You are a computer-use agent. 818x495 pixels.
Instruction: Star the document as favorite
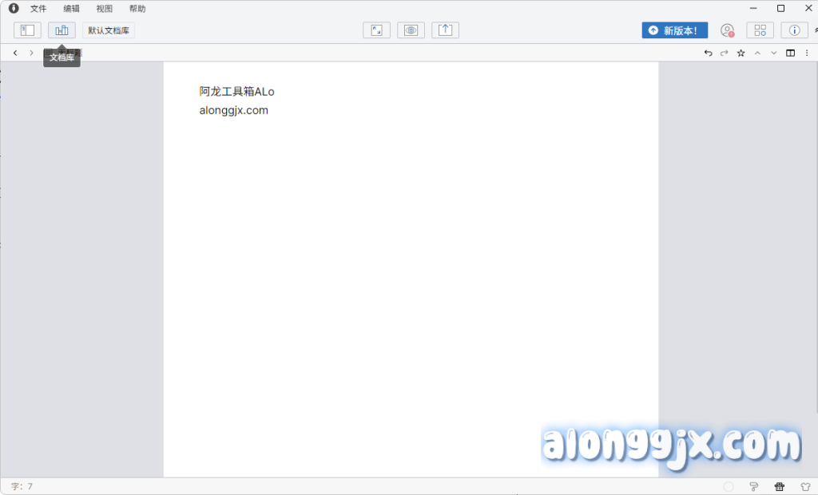[x=741, y=53]
